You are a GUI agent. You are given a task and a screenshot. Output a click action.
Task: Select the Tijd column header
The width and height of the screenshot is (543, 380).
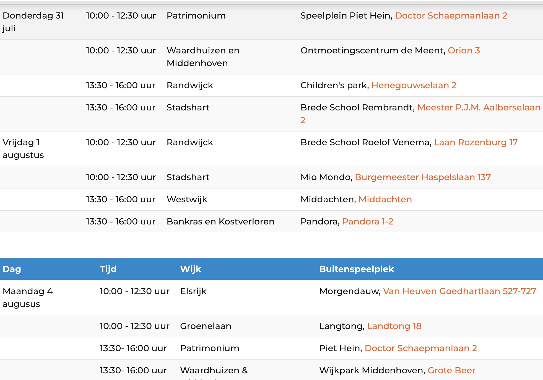pyautogui.click(x=108, y=269)
